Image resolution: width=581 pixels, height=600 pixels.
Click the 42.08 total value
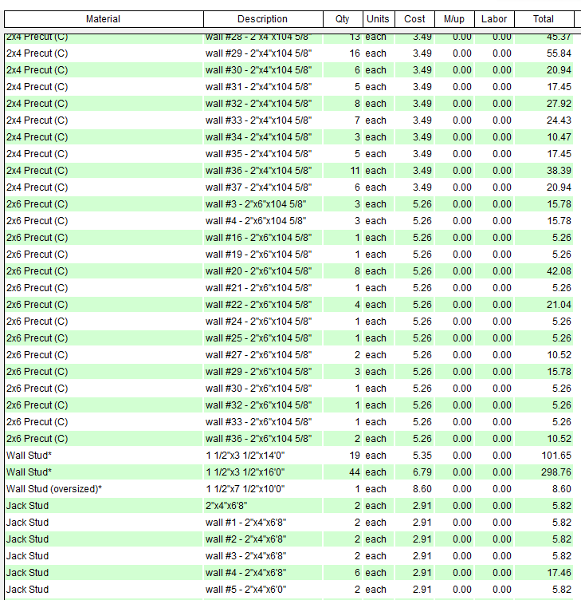pos(559,271)
